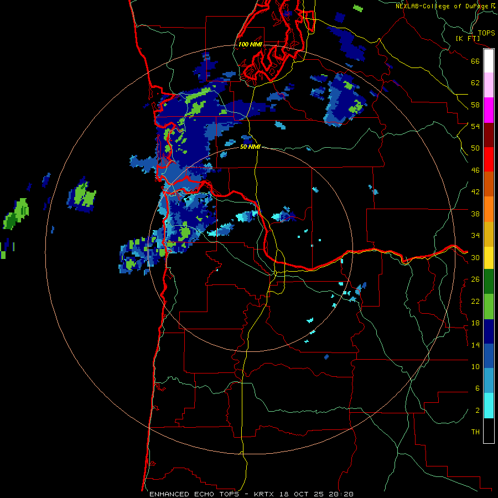Image resolution: width=498 pixels, height=498 pixels.
Task: Click the gold legend swatch
Action: 489,234
